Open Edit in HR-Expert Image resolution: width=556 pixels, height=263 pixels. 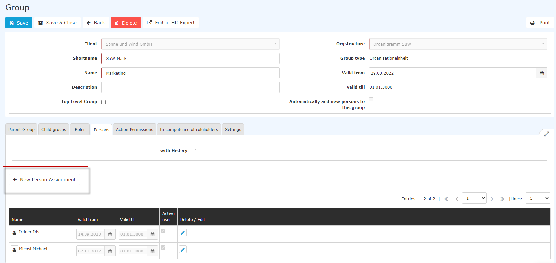pyautogui.click(x=171, y=23)
